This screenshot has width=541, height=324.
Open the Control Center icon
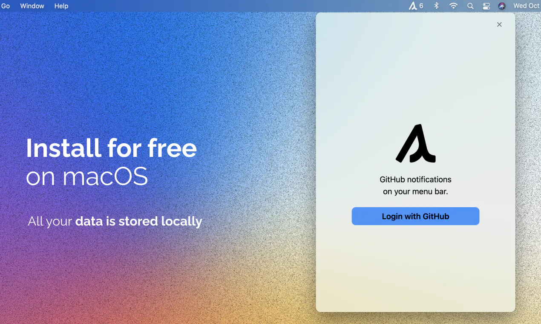pos(486,6)
